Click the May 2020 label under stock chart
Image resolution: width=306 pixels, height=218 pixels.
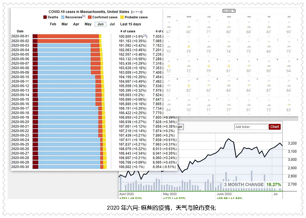click(170, 194)
